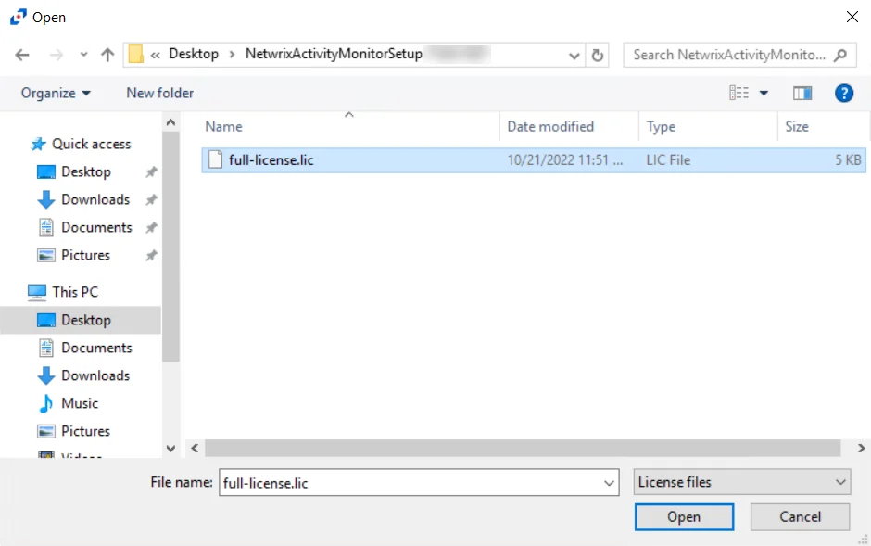
Task: Click the Quick access star icon
Action: [x=38, y=144]
